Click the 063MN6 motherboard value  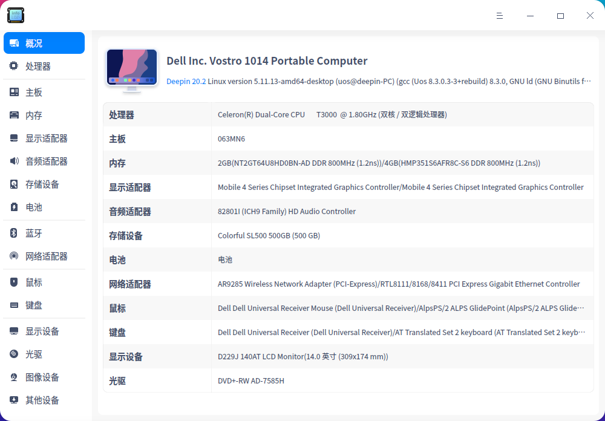[231, 139]
